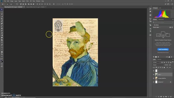Open the Histogram panel flyout menu

(x=173, y=8)
